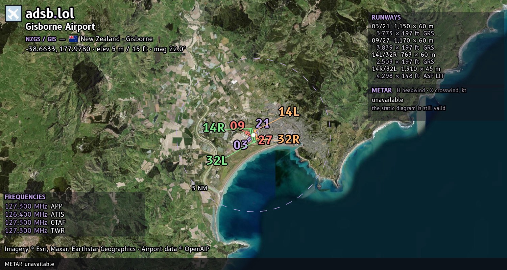Click runway label 27 on map
The image size is (507, 270).
pyautogui.click(x=265, y=140)
